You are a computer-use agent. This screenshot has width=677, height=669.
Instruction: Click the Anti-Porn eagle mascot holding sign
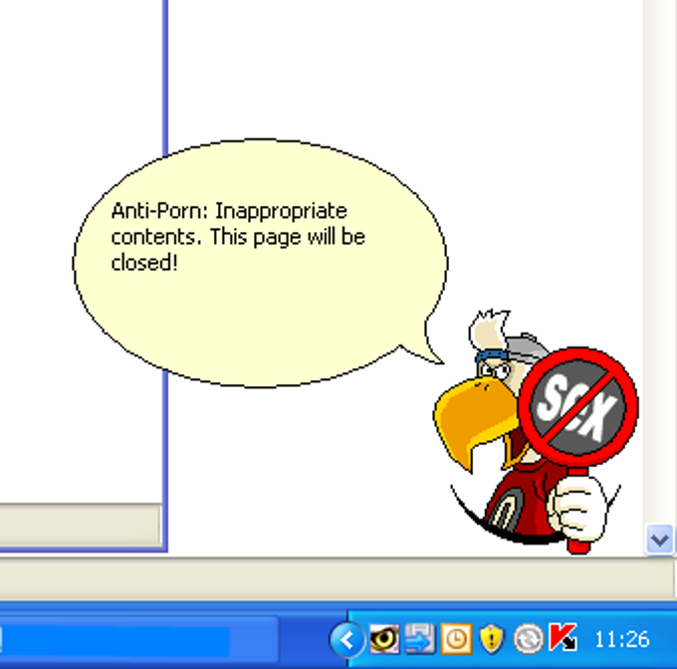pyautogui.click(x=536, y=432)
